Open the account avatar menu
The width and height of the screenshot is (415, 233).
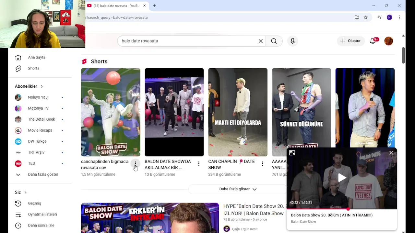coord(388,41)
